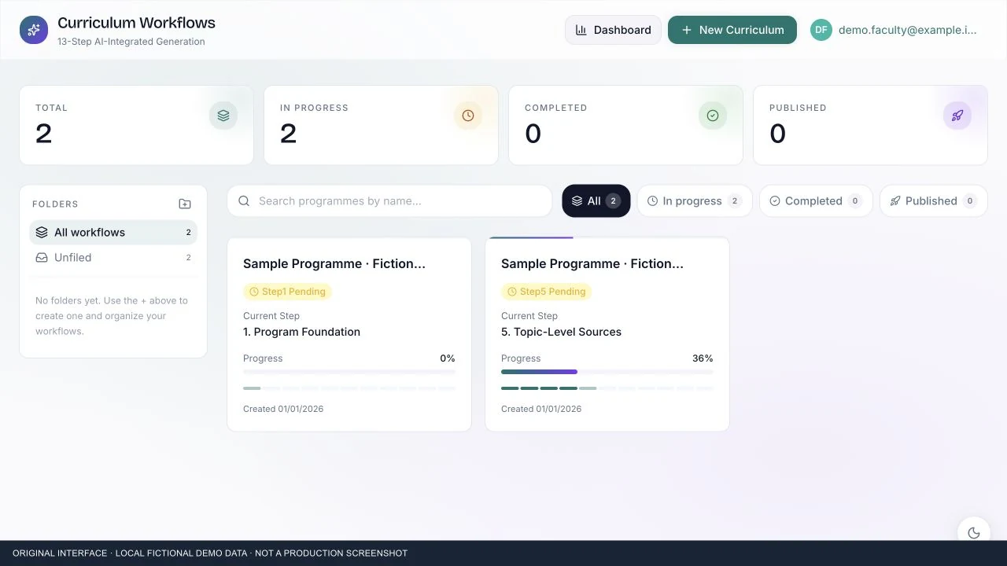Select the Unfiled folder

point(113,258)
